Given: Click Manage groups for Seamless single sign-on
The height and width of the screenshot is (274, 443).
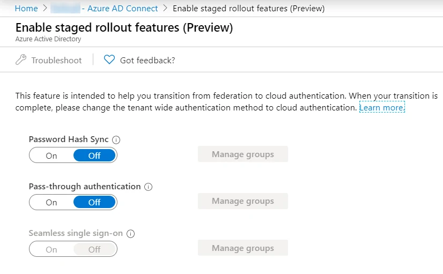Looking at the screenshot, I should click(243, 248).
